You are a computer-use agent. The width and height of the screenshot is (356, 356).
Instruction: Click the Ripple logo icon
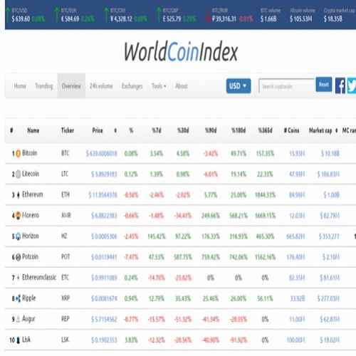click(x=18, y=298)
